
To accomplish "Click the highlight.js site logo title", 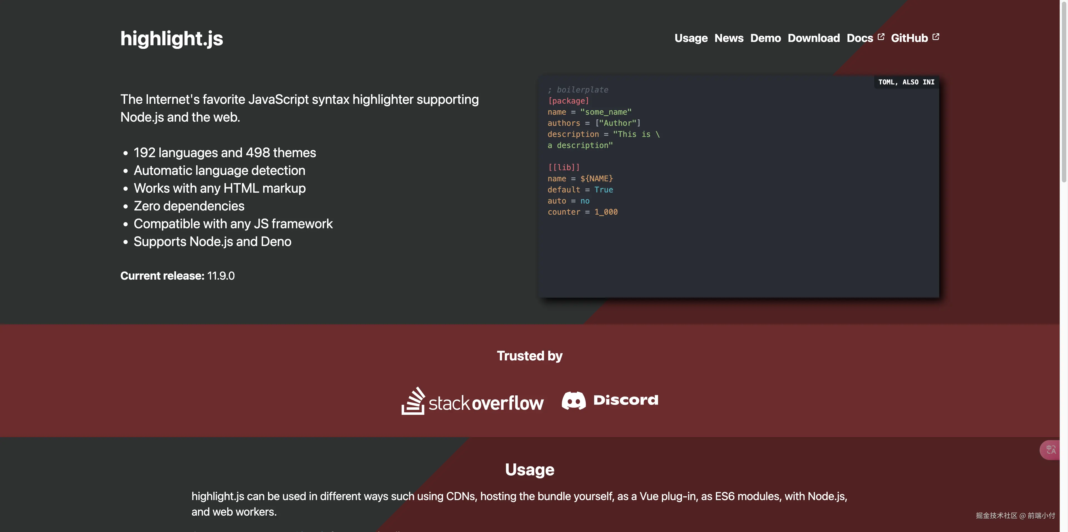I will 172,38.
